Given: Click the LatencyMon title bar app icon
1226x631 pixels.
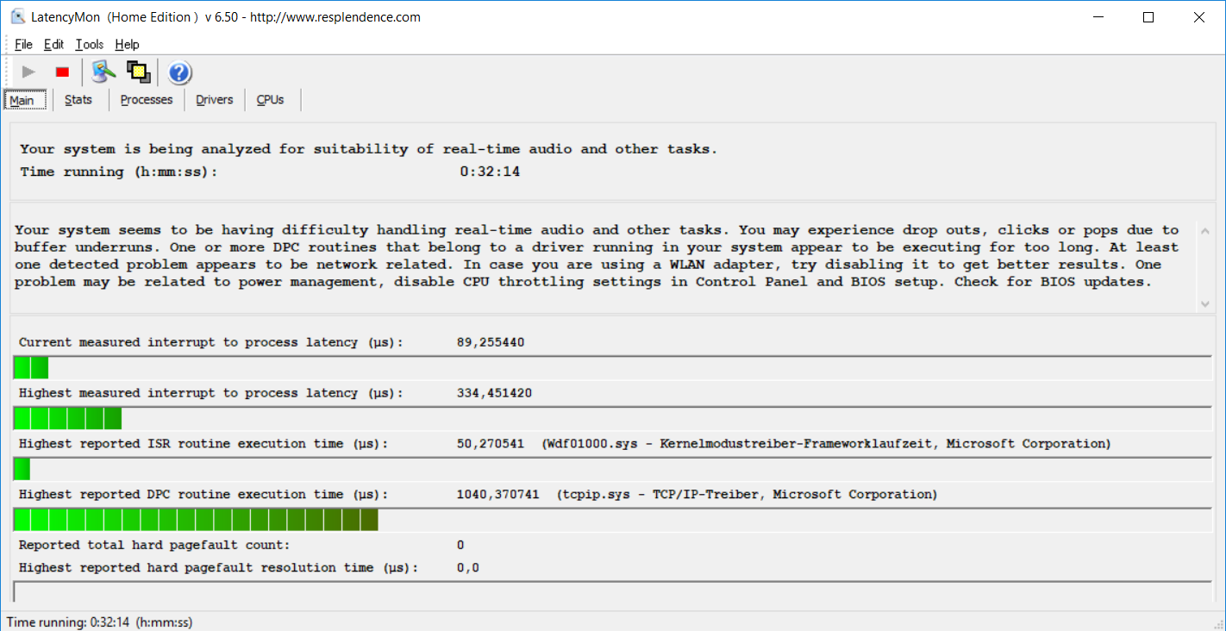Looking at the screenshot, I should [17, 17].
